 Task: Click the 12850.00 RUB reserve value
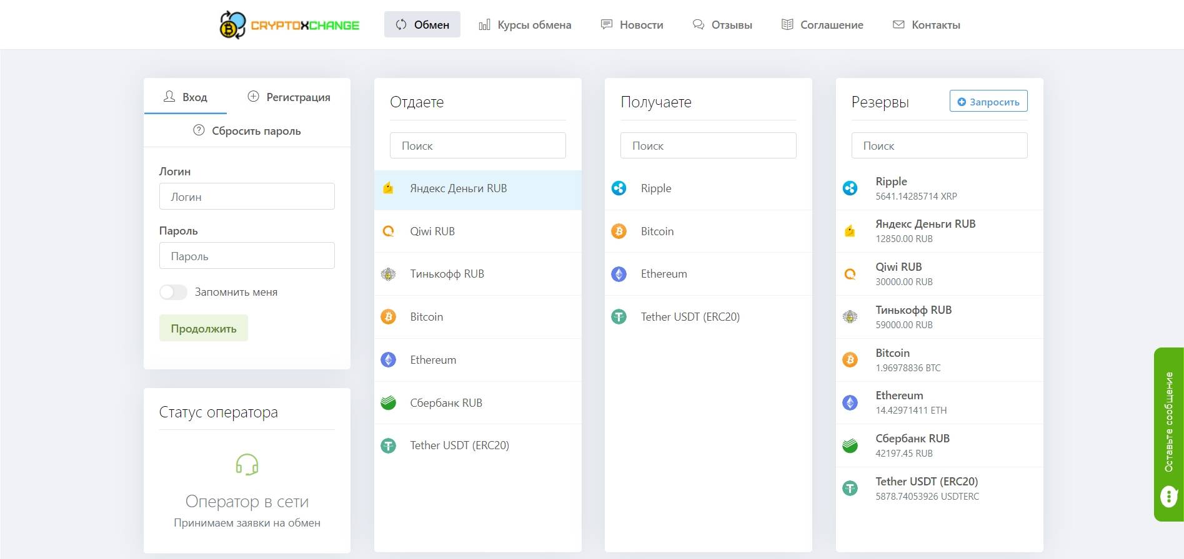(904, 239)
